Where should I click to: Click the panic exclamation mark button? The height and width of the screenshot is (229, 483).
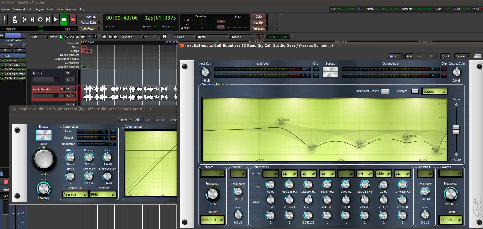(x=4, y=19)
